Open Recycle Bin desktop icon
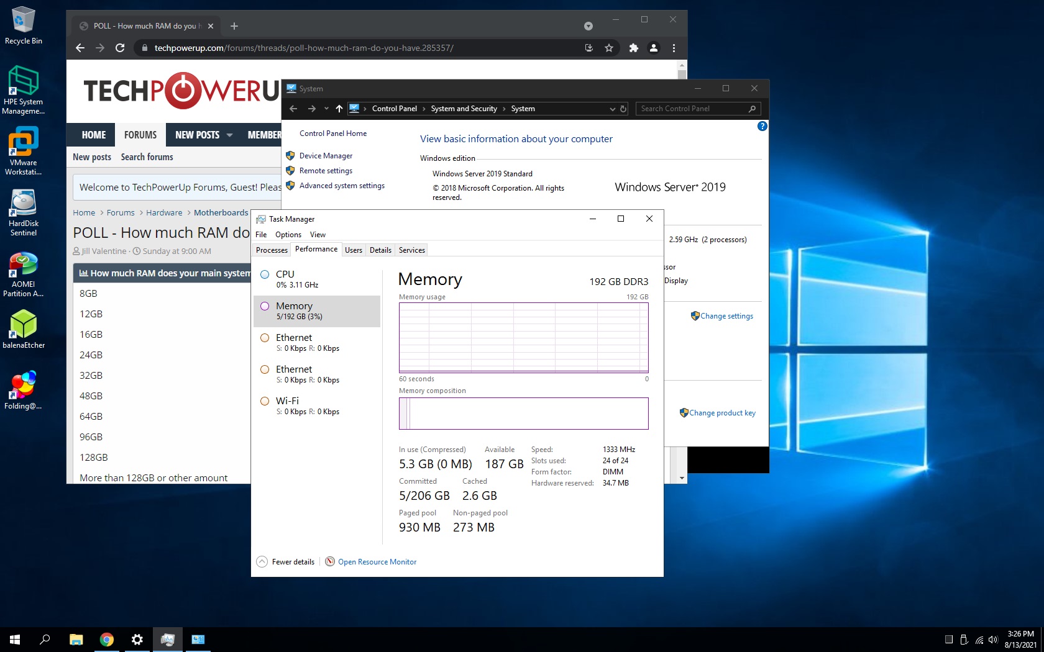Screen dimensions: 1044x652 pyautogui.click(x=24, y=26)
